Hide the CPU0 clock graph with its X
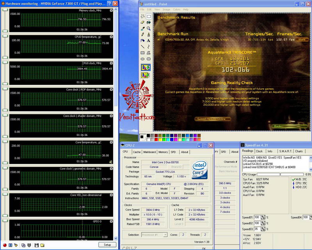This screenshot has height=250, width=312. coord(111,63)
